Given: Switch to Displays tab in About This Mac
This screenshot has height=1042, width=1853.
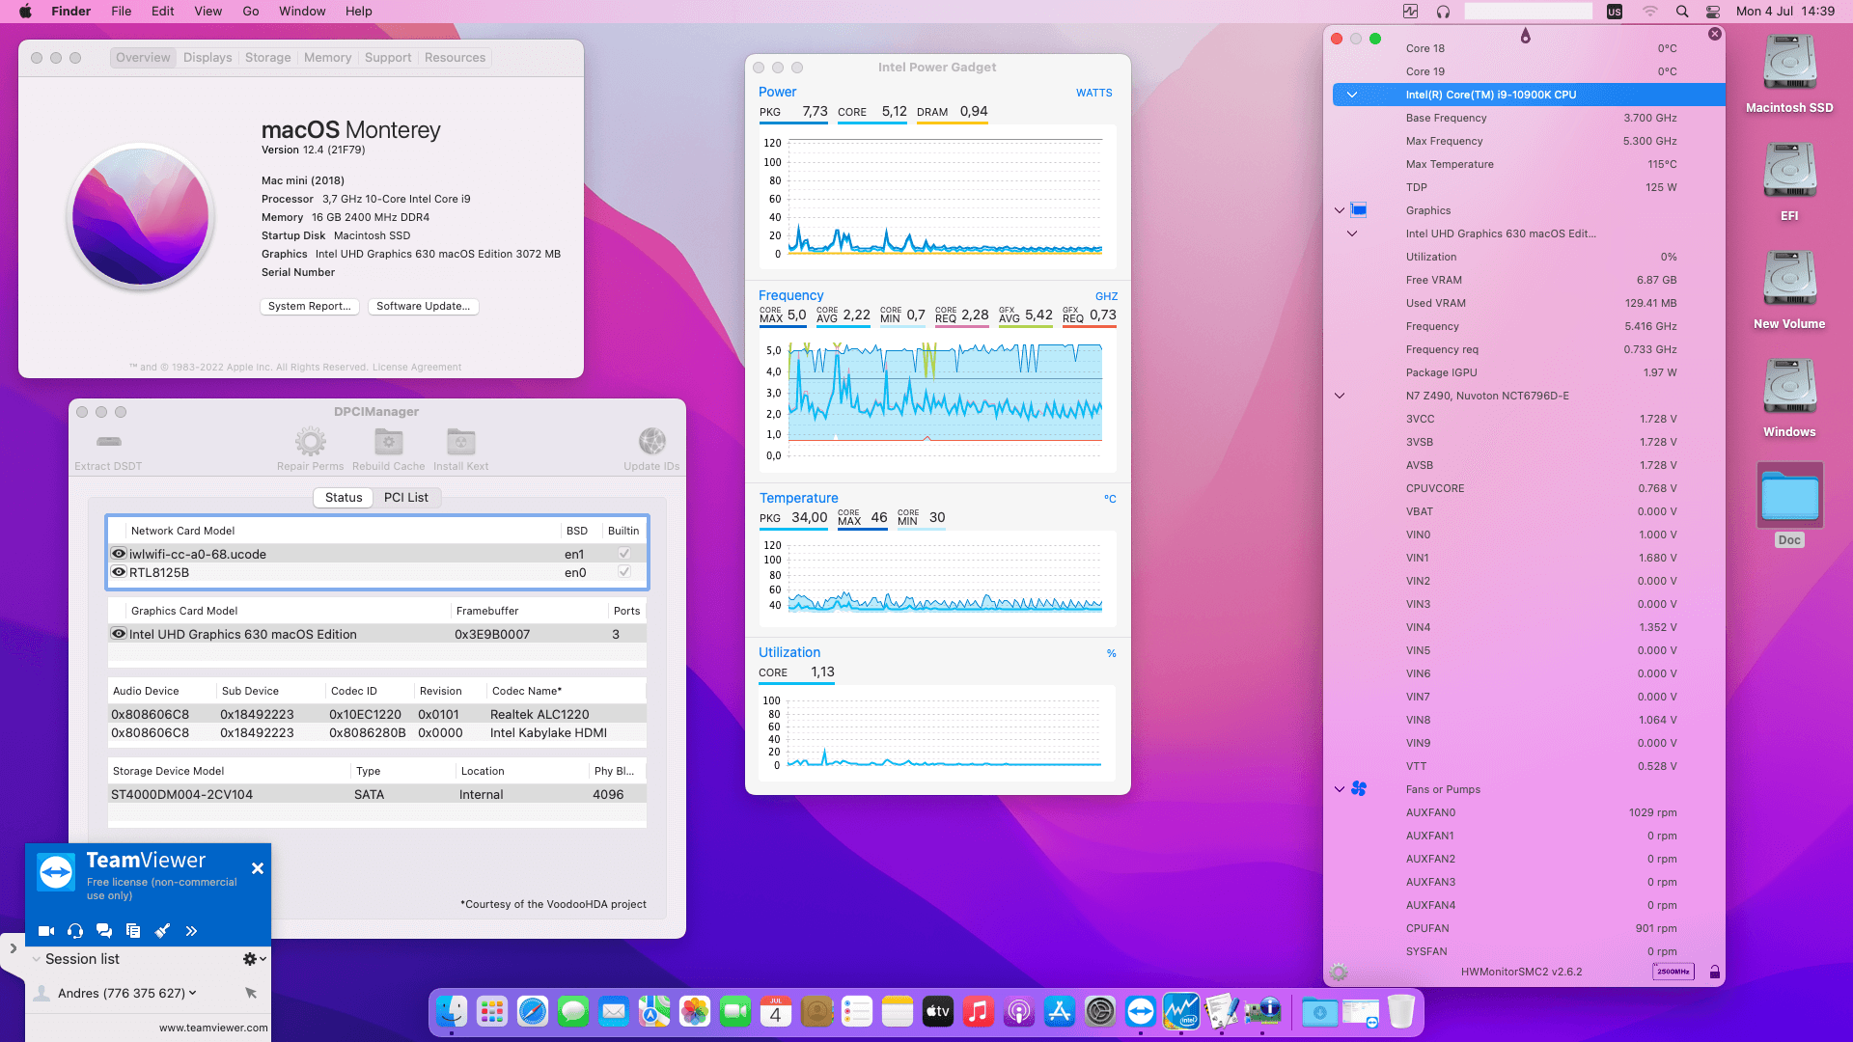Looking at the screenshot, I should coord(207,58).
